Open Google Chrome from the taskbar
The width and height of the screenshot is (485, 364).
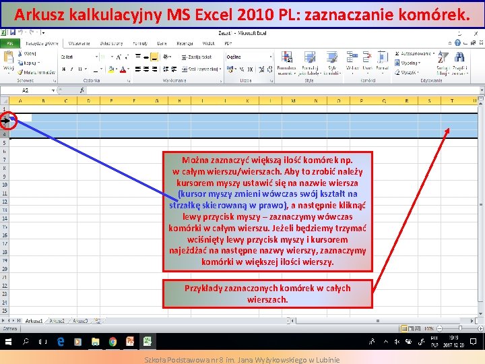[113, 342]
